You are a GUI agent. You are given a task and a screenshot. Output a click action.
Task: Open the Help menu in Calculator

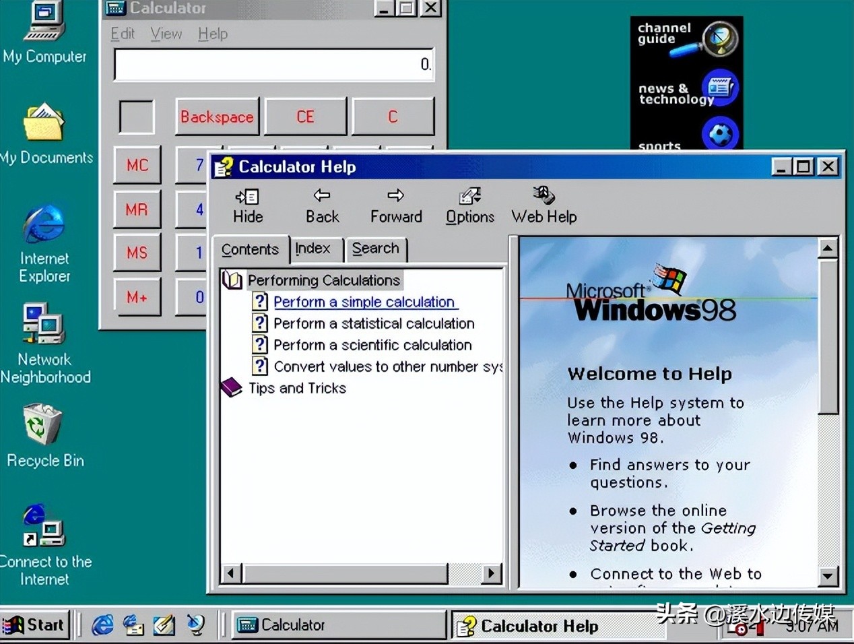(x=213, y=34)
